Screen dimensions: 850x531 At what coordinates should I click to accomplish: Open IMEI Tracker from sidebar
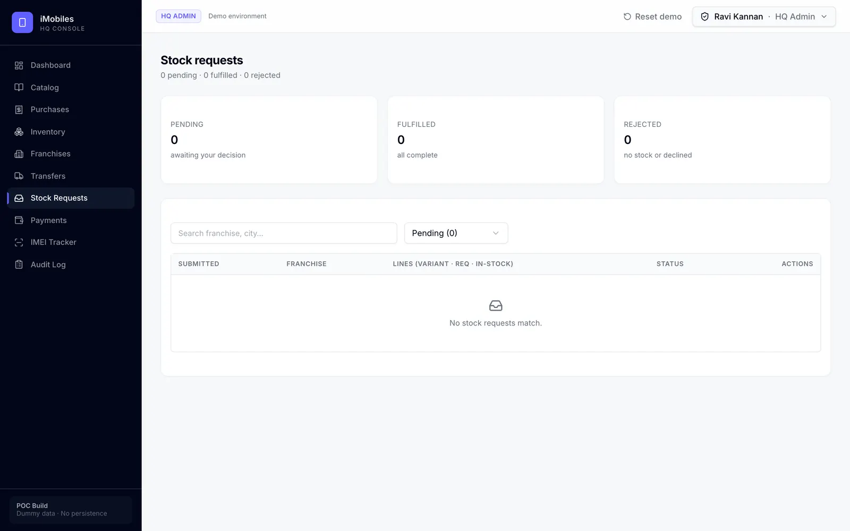point(71,242)
